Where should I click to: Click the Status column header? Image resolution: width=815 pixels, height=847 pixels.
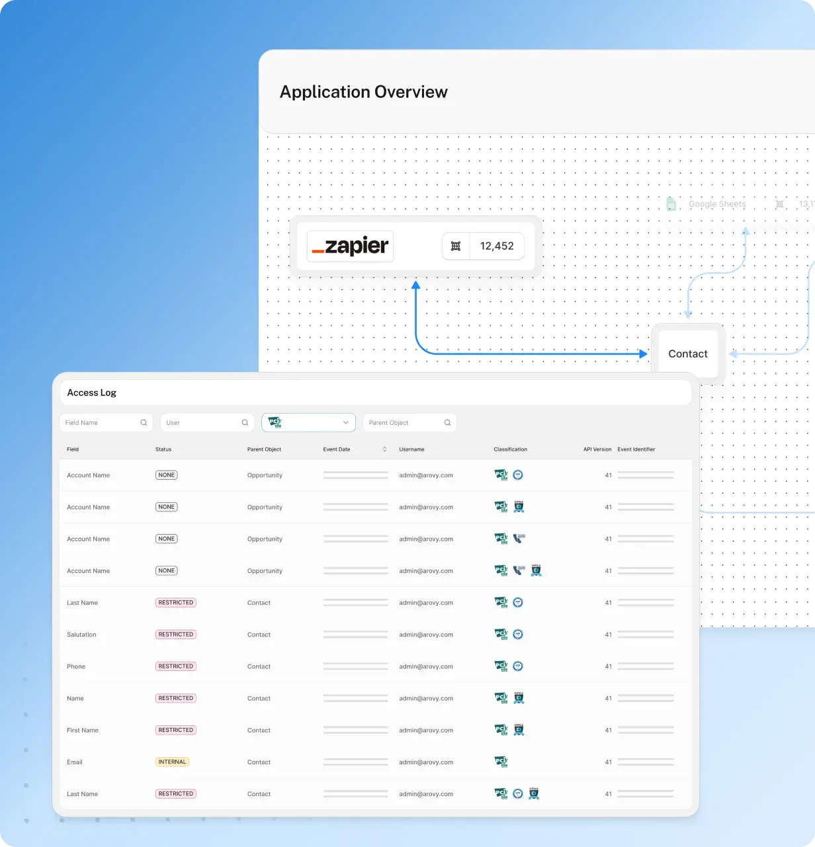[163, 449]
